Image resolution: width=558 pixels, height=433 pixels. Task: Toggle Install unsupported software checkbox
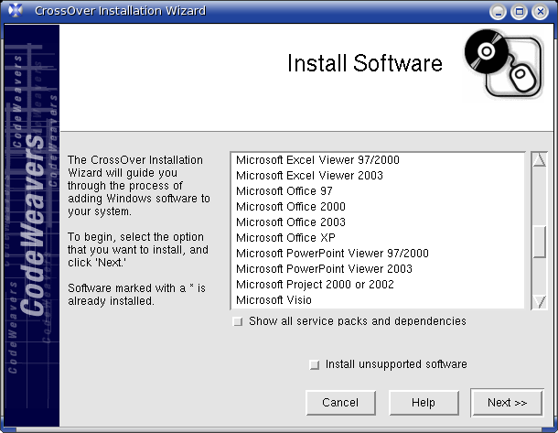coord(315,364)
